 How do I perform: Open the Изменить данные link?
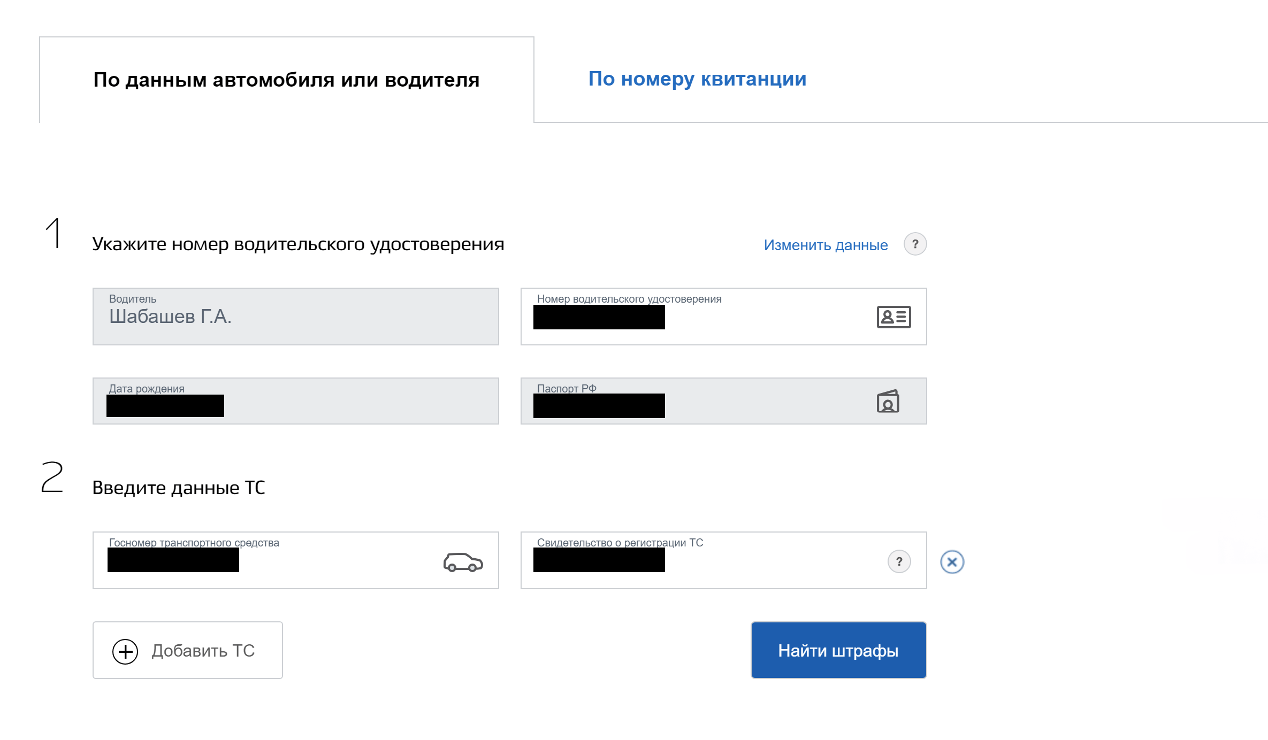click(x=826, y=245)
